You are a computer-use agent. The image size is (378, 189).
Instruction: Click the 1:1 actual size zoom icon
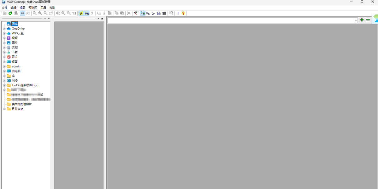pos(74,13)
